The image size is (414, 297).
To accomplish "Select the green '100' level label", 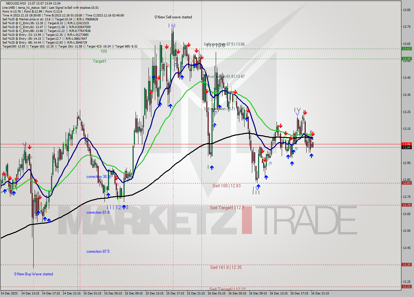I will tap(103, 51).
